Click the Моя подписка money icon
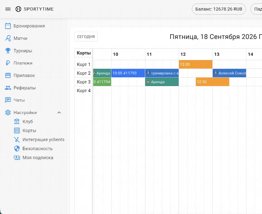The image size is (262, 214). (x=17, y=157)
